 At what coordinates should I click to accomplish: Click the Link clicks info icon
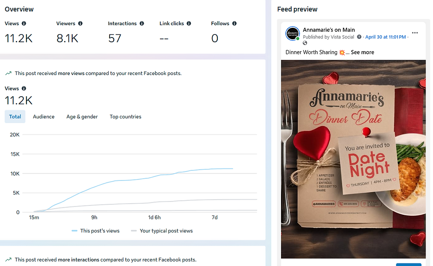click(x=189, y=23)
